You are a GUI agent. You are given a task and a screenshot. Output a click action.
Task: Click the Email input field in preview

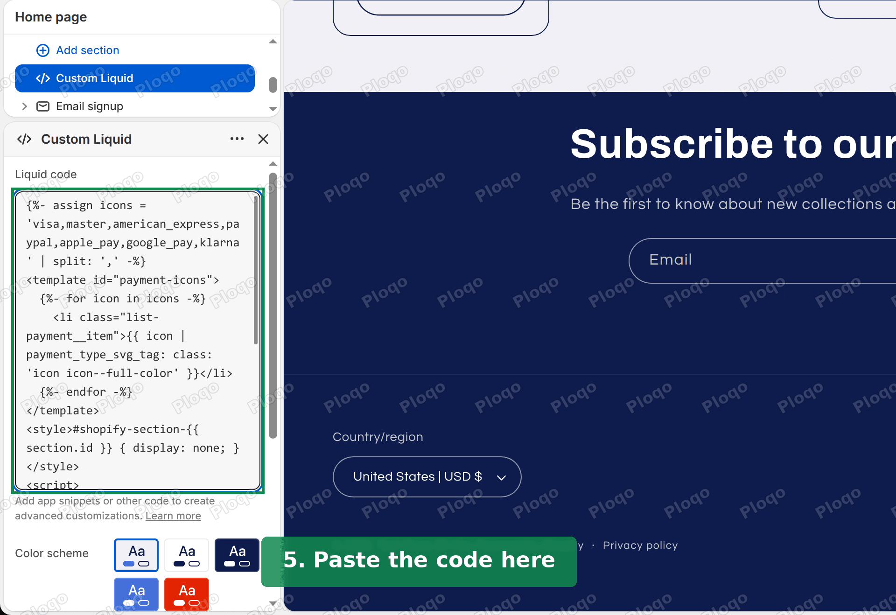[x=762, y=261]
